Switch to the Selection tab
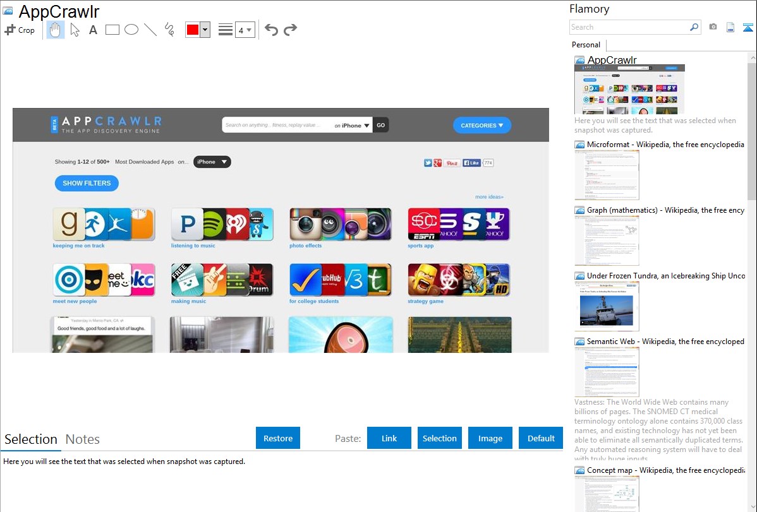This screenshot has height=512, width=757. pos(31,439)
